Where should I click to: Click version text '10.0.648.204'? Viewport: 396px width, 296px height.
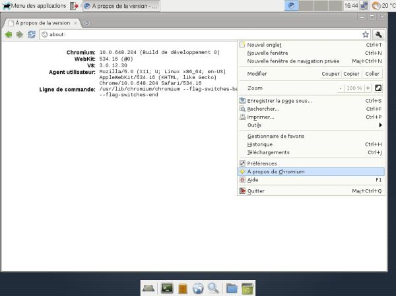(x=117, y=53)
